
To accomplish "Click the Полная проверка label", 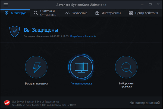I will [x=81, y=83].
